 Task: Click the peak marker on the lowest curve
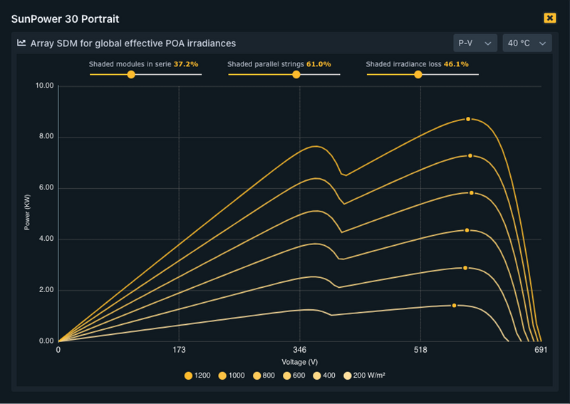pyautogui.click(x=454, y=305)
